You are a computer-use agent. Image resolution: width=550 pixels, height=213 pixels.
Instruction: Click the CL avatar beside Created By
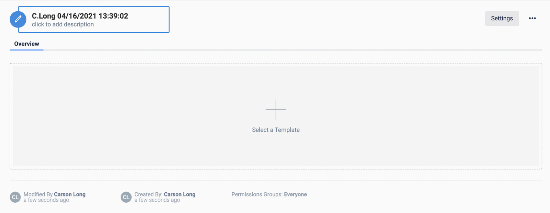coord(126,197)
